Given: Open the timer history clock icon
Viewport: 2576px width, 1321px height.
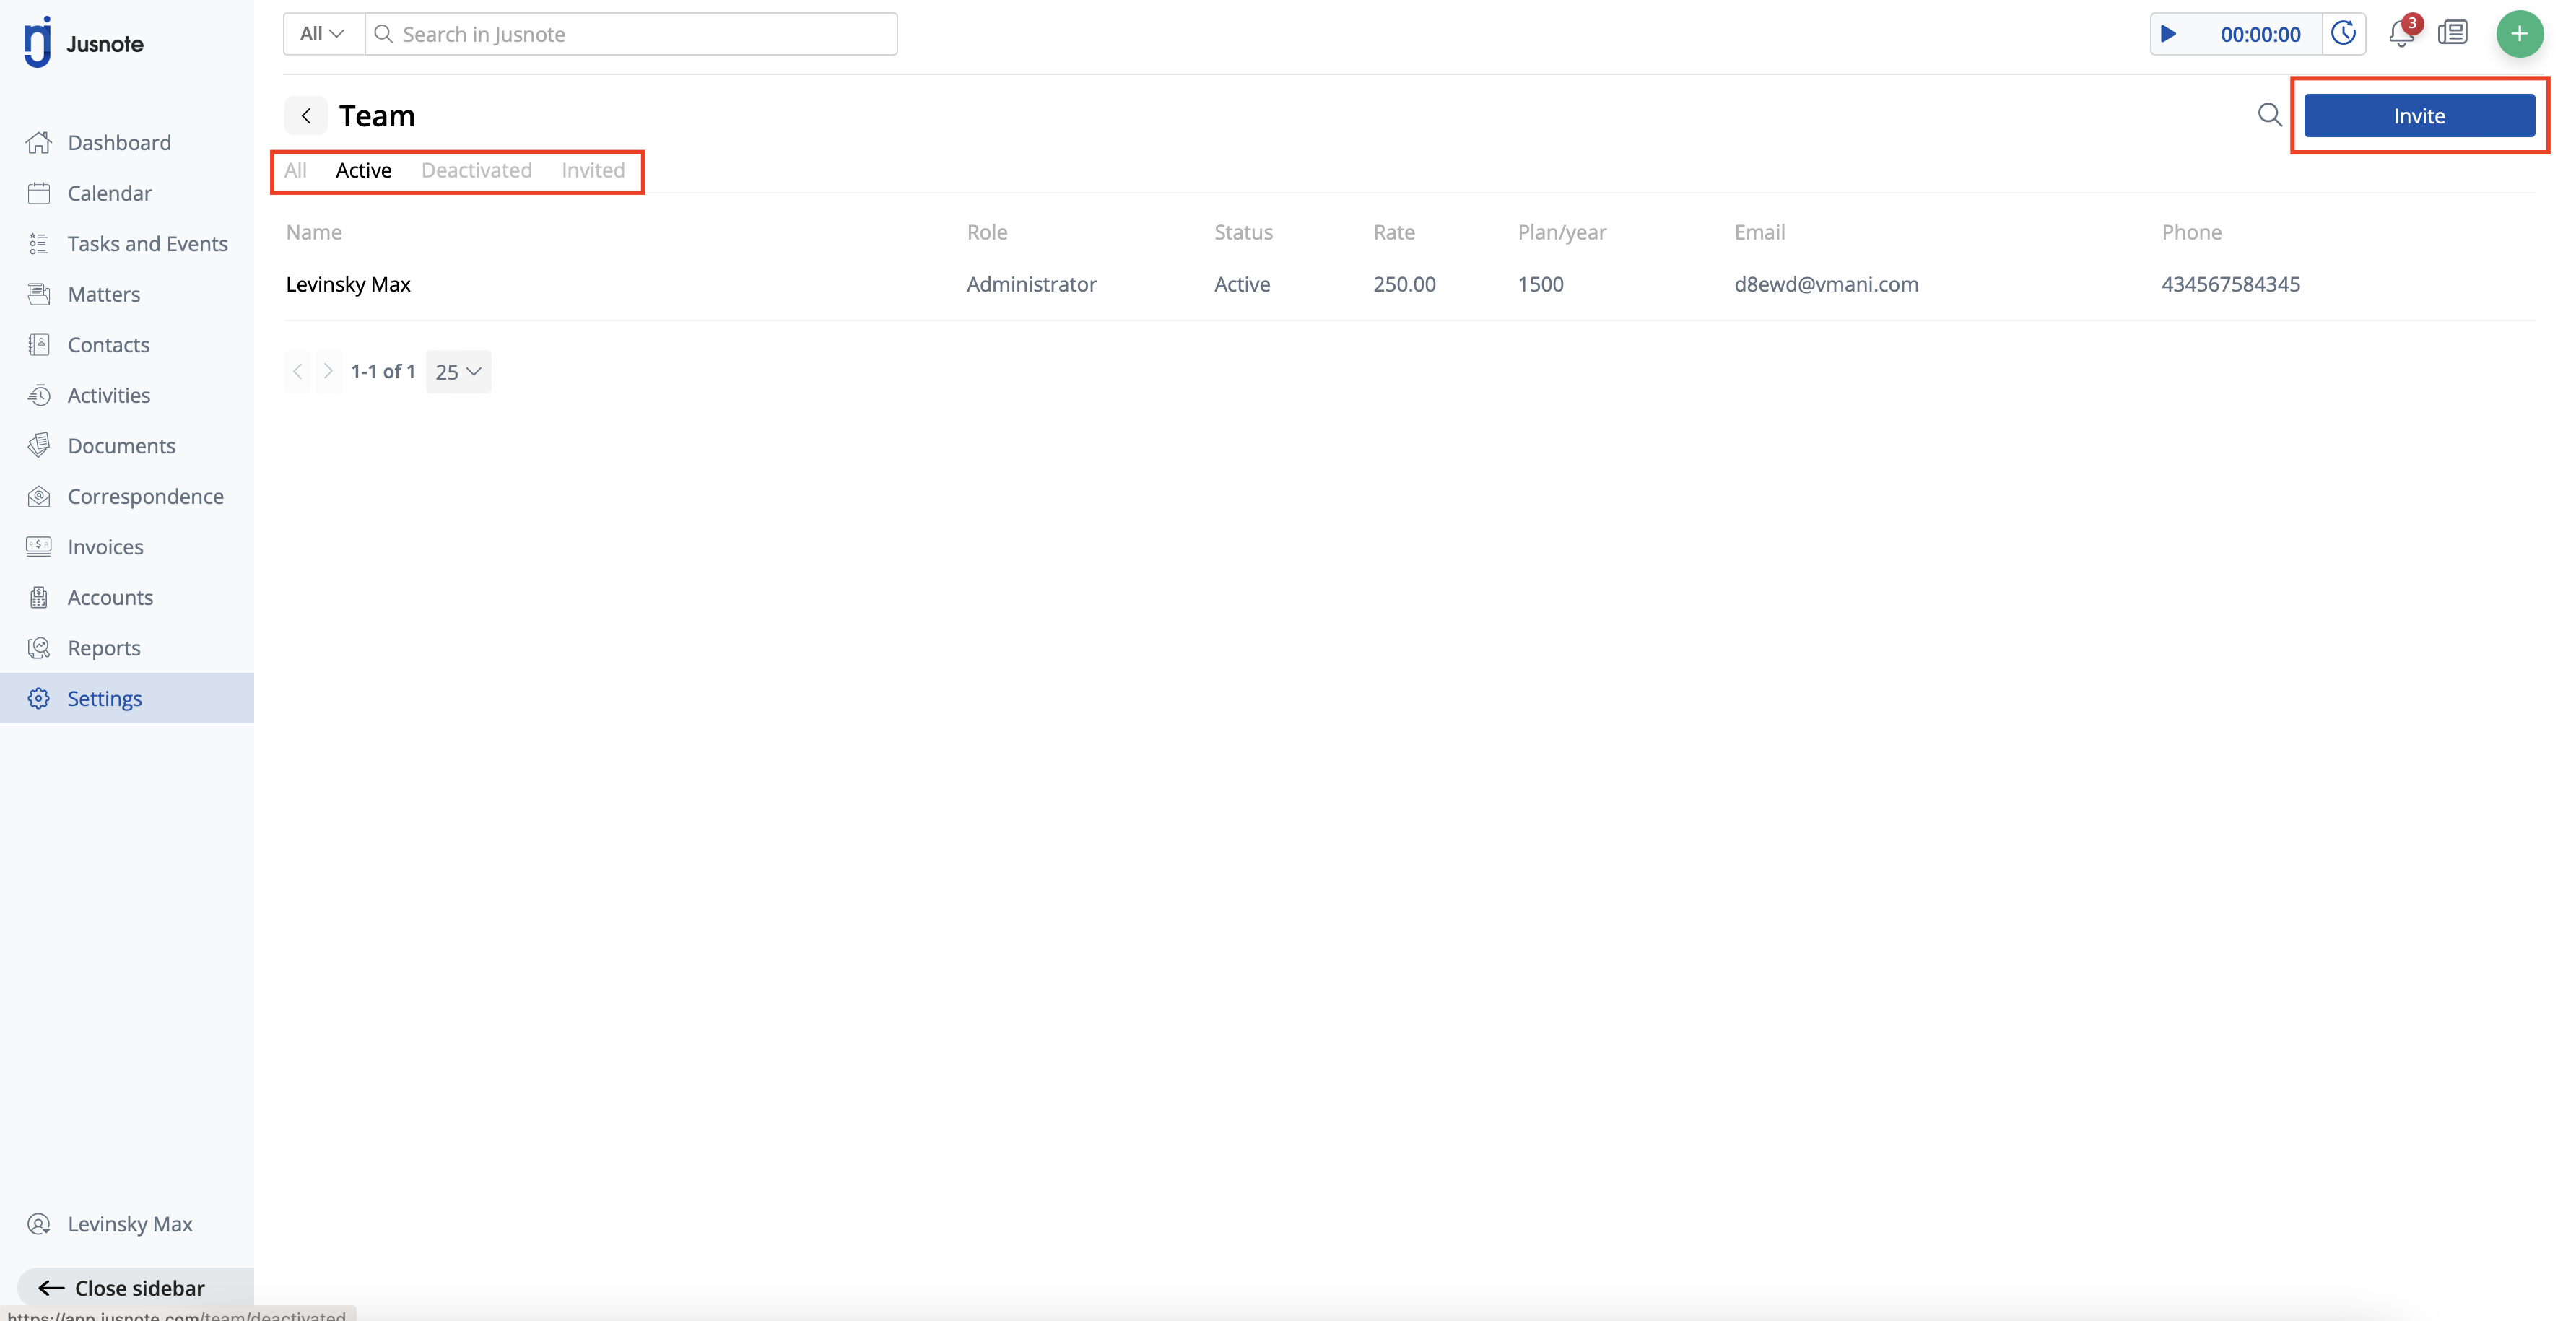Looking at the screenshot, I should coord(2343,34).
